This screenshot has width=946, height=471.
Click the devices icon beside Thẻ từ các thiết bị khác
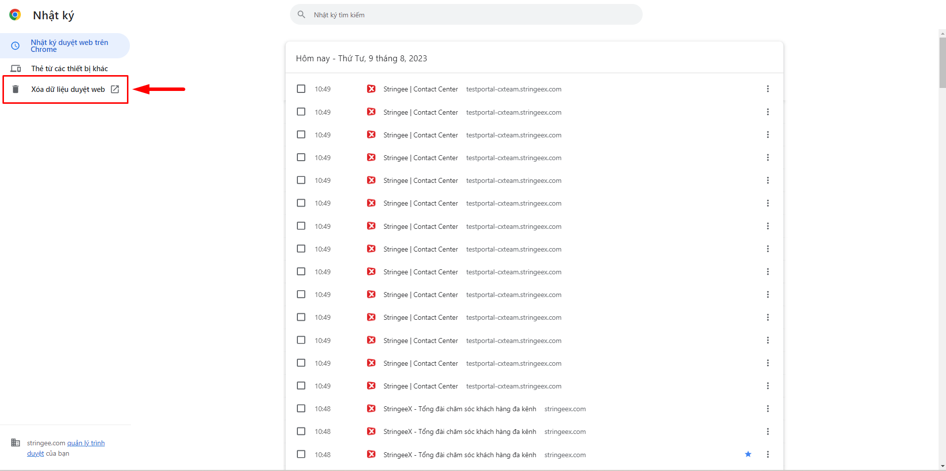[x=16, y=69]
